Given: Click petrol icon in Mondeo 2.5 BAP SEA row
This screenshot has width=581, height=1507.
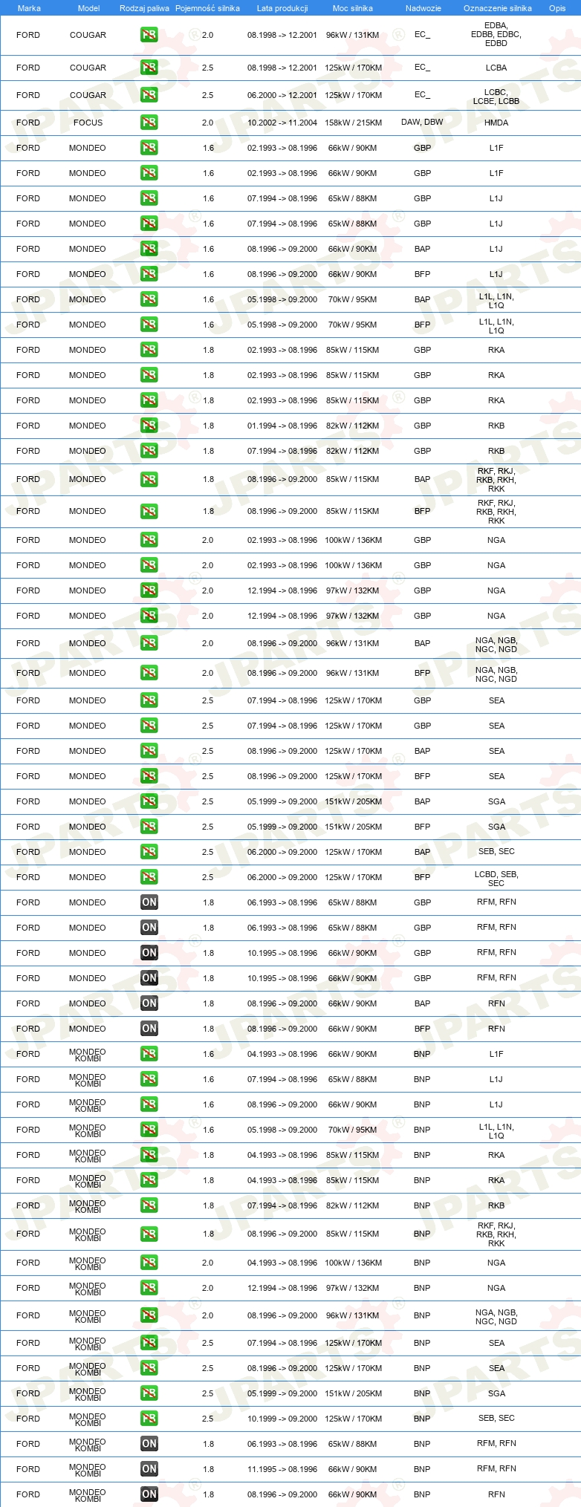Looking at the screenshot, I should point(149,751).
